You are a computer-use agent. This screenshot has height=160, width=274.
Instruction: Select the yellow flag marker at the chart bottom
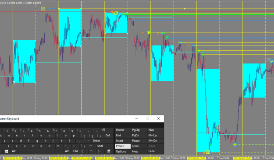click(208, 152)
